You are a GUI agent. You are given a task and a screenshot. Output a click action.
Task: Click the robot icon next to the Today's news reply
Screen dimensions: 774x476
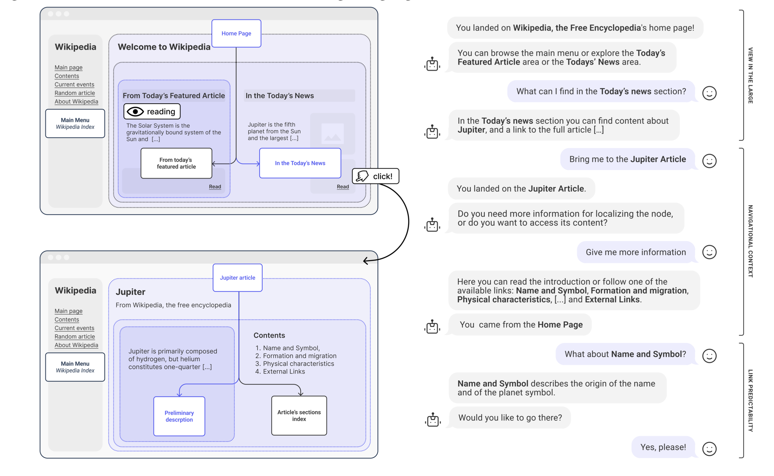[x=432, y=132]
